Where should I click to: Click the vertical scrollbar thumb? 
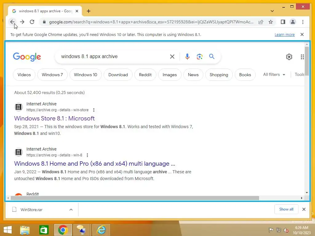(x=307, y=61)
